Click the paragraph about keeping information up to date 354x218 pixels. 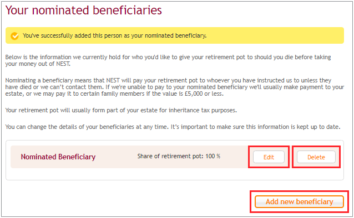click(x=173, y=127)
